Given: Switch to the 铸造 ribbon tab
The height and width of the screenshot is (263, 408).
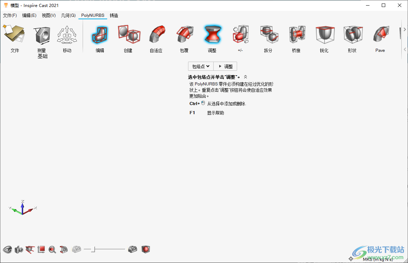Looking at the screenshot, I should pyautogui.click(x=114, y=15).
